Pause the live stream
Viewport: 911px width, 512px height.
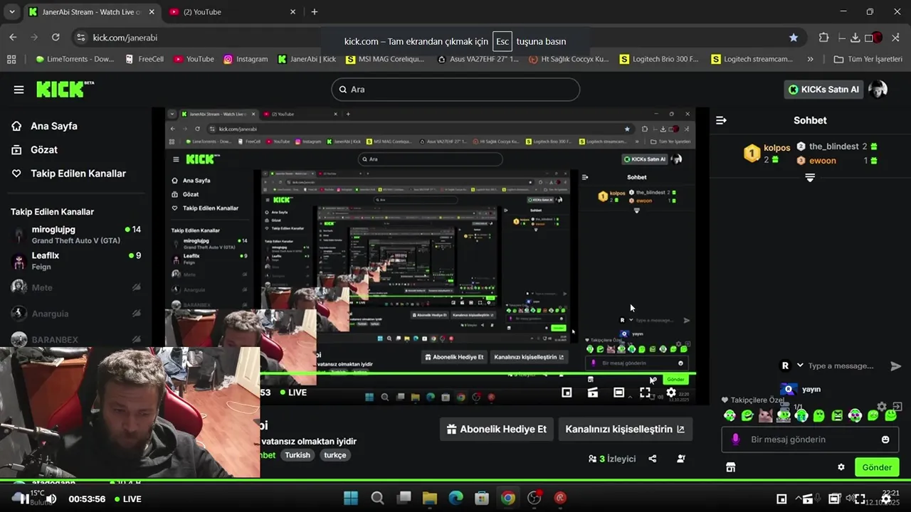pyautogui.click(x=24, y=499)
